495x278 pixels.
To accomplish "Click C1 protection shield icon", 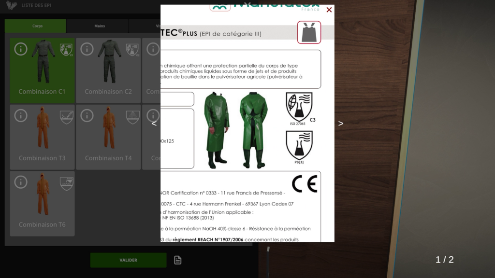I will coord(66,50).
